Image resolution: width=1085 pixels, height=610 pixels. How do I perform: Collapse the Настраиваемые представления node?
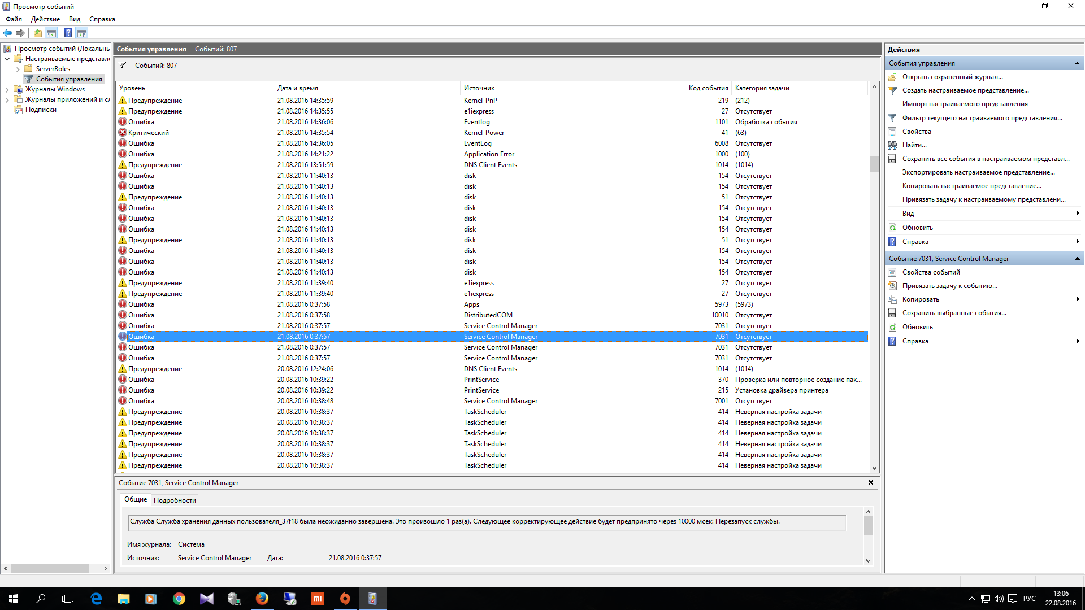pyautogui.click(x=7, y=59)
